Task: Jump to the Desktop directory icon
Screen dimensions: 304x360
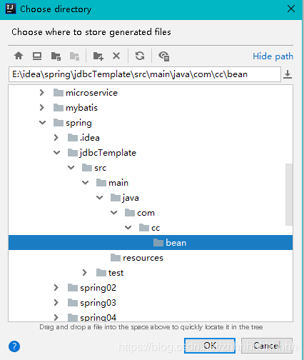Action: click(37, 56)
